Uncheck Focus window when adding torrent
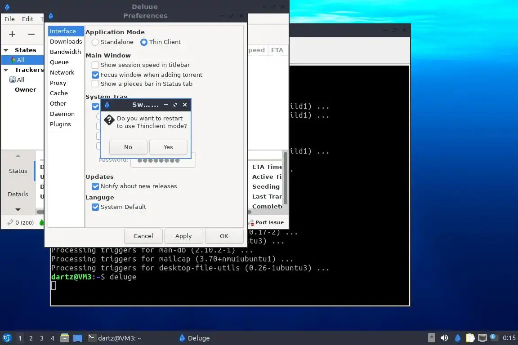Image resolution: width=518 pixels, height=345 pixels. (x=95, y=75)
